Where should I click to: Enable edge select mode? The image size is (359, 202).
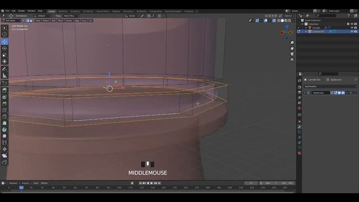tap(27, 21)
